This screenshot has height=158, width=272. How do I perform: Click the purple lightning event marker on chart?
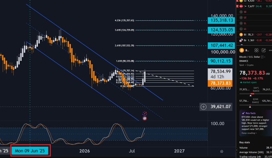pyautogui.click(x=145, y=114)
